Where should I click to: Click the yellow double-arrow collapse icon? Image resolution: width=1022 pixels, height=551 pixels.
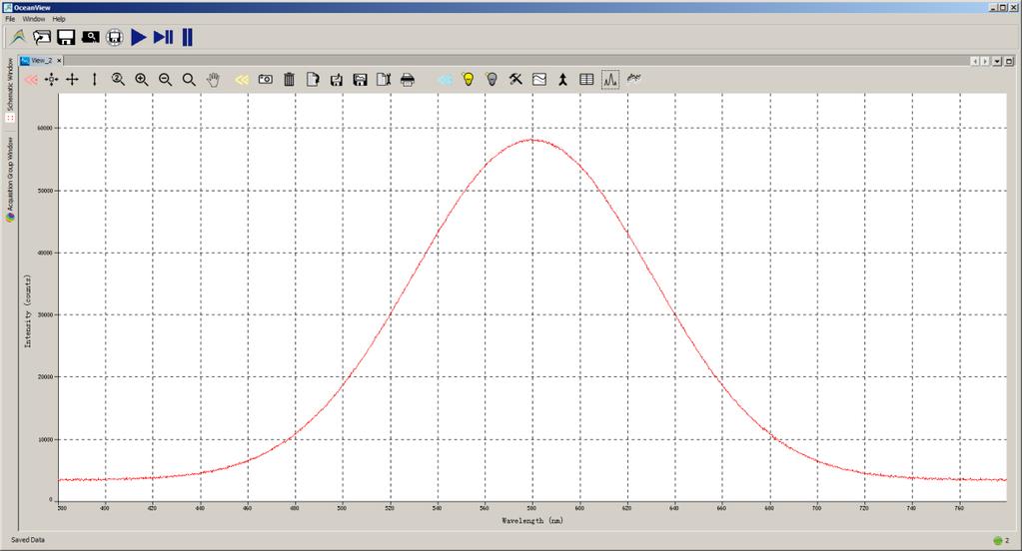242,80
